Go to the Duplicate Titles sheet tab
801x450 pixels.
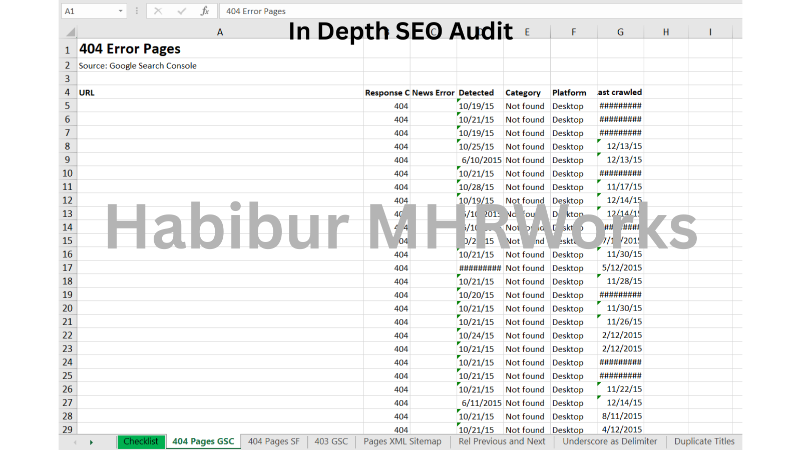(x=704, y=441)
